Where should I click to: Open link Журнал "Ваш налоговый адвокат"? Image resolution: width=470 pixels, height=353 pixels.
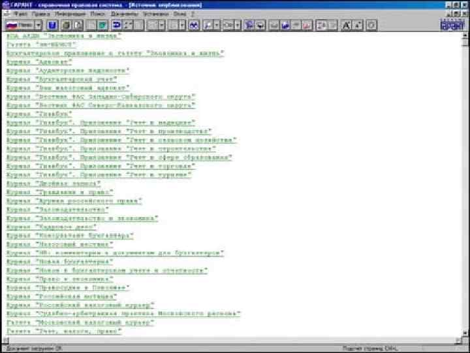pyautogui.click(x=68, y=88)
